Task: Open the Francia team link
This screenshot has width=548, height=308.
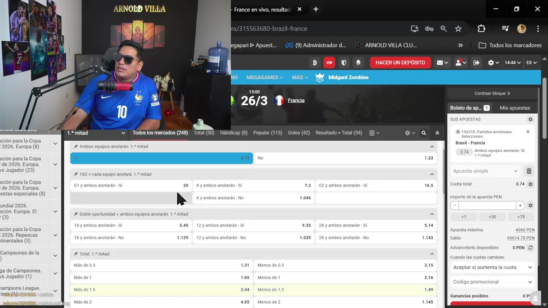Action: (x=296, y=101)
